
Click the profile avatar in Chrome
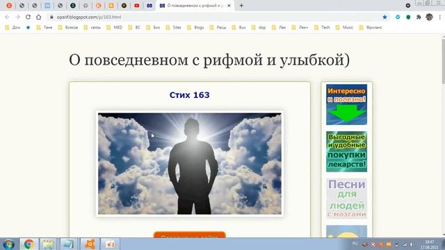429,17
